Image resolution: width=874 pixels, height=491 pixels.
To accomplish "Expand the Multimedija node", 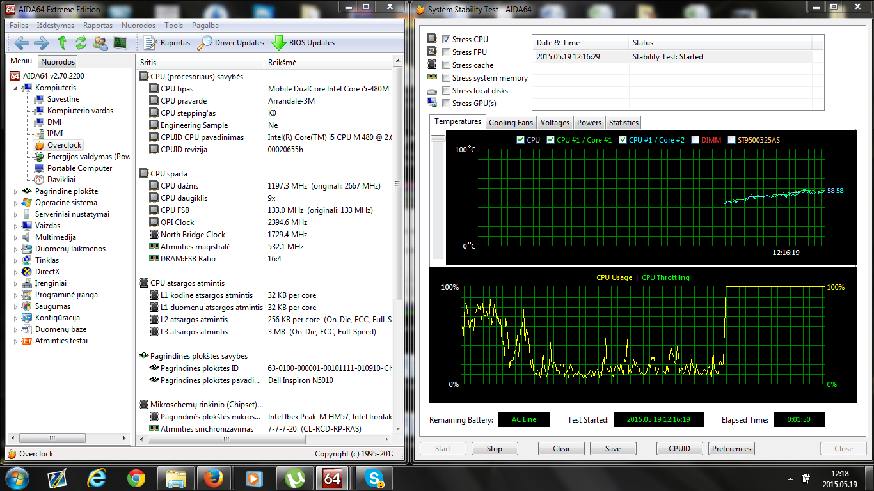I will pyautogui.click(x=16, y=237).
